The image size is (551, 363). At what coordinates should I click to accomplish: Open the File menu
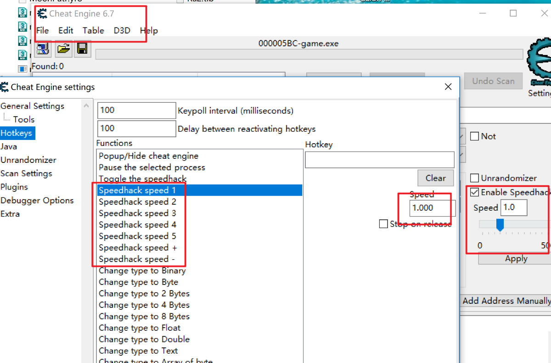pyautogui.click(x=42, y=30)
